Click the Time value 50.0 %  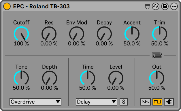(88, 88)
